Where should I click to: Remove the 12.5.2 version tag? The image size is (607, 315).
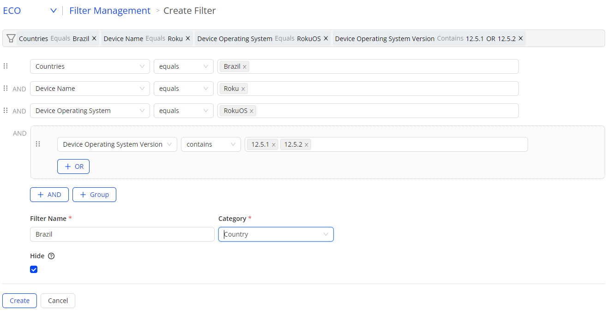pos(307,145)
